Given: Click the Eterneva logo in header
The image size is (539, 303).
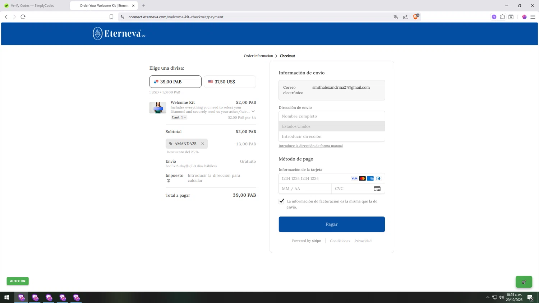Looking at the screenshot, I should (119, 33).
